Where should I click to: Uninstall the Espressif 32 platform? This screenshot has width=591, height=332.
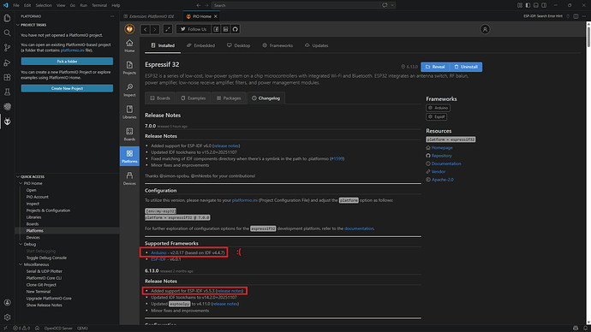466,67
